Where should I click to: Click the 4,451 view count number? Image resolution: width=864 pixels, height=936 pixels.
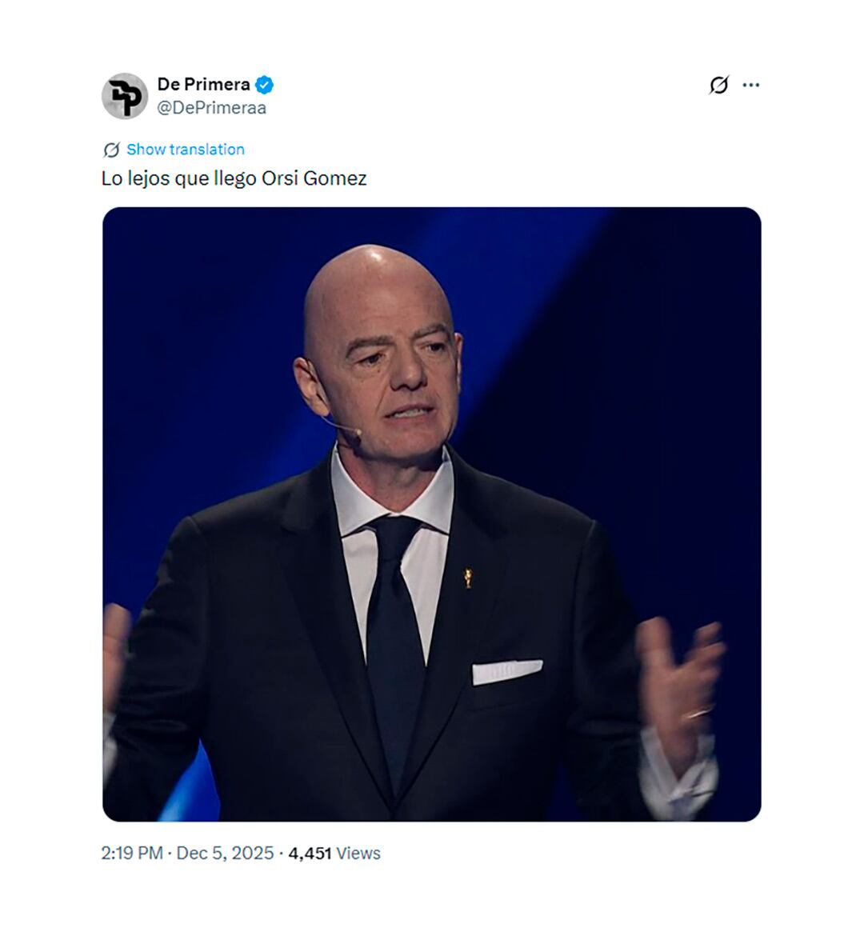[x=310, y=853]
